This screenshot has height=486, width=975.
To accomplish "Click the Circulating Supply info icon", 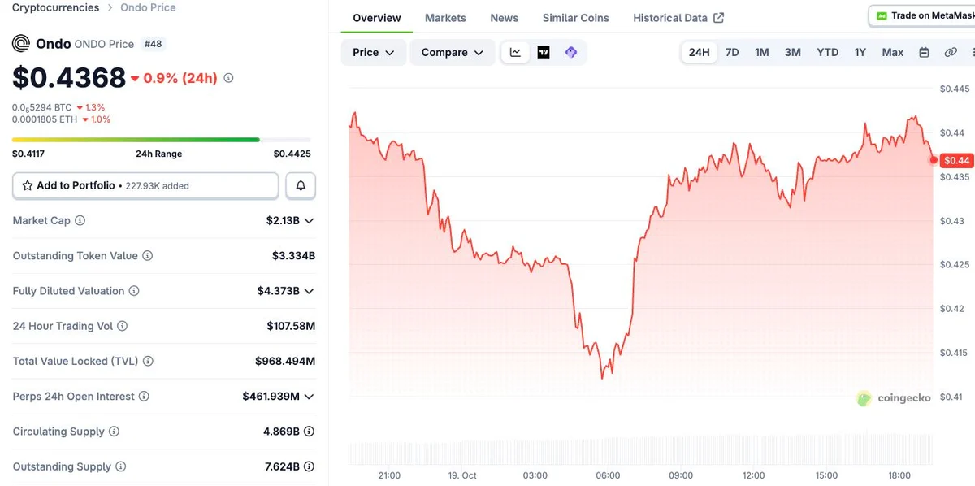I will pyautogui.click(x=114, y=432).
